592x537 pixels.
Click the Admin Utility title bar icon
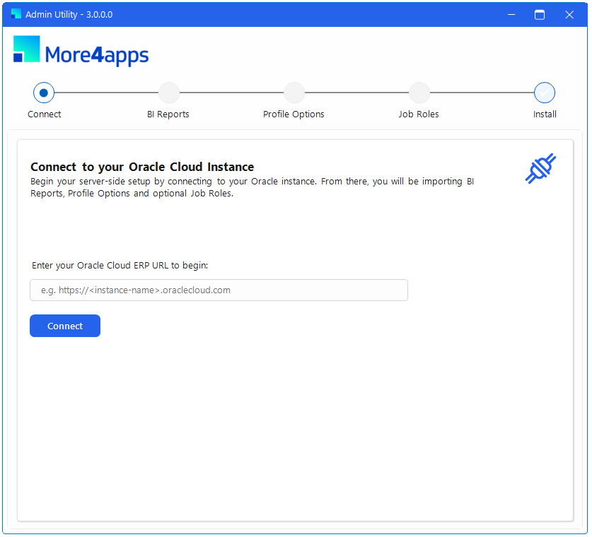click(16, 14)
